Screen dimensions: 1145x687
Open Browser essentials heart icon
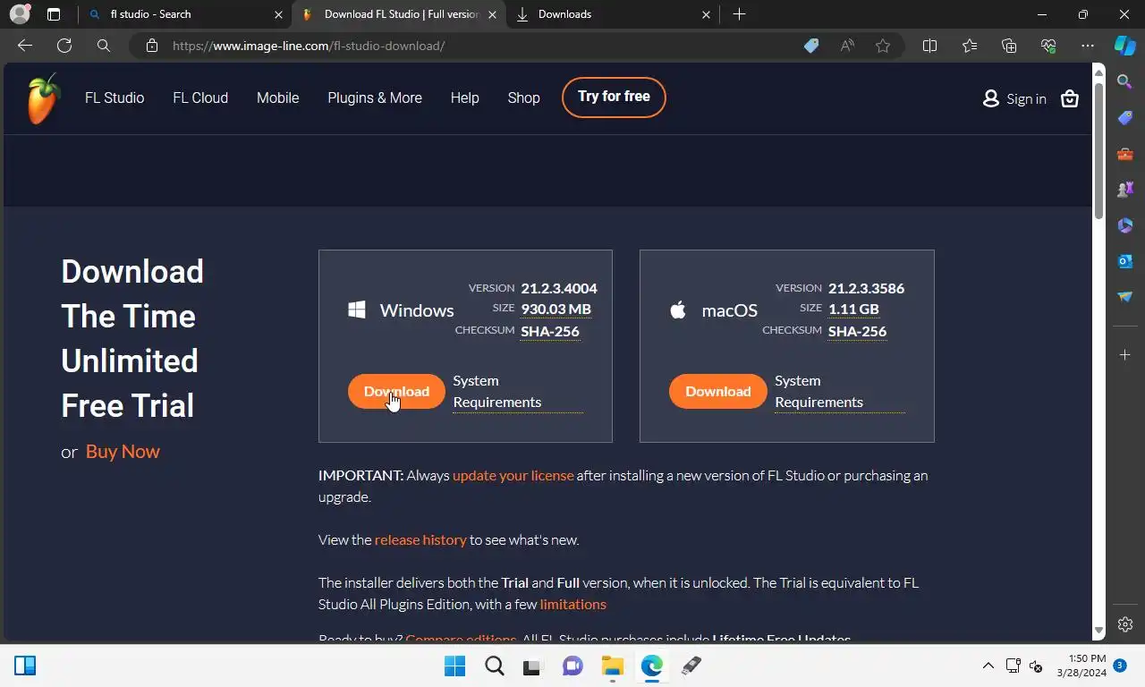pos(1048,46)
